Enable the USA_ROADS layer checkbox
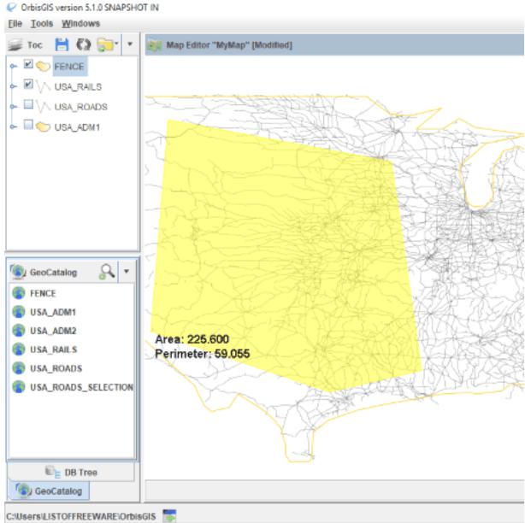Image resolution: width=525 pixels, height=523 pixels. click(29, 106)
